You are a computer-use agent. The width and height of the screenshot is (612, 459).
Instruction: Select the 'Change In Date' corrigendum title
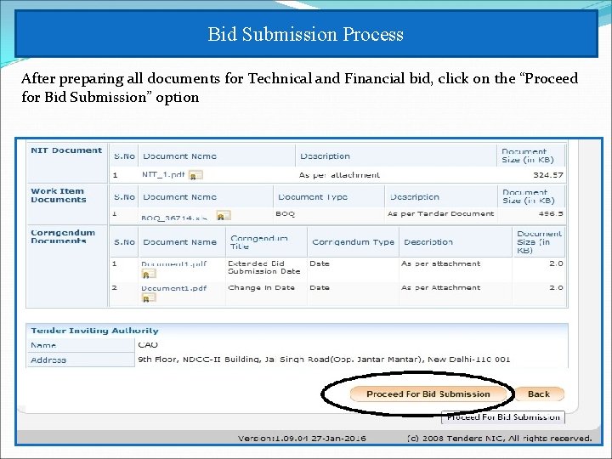pos(261,287)
